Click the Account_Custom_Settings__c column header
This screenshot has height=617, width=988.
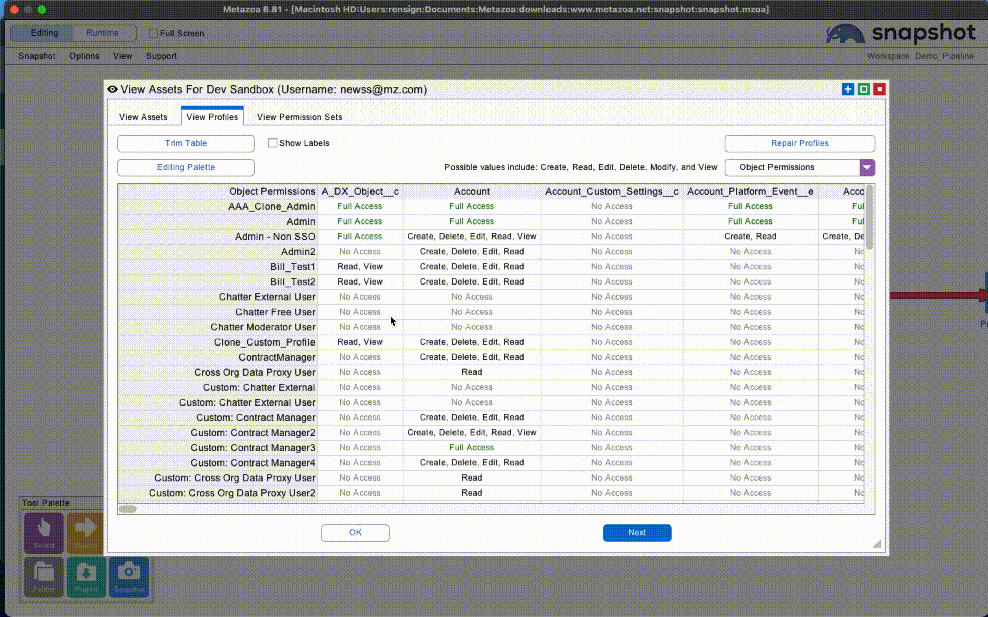pos(612,191)
